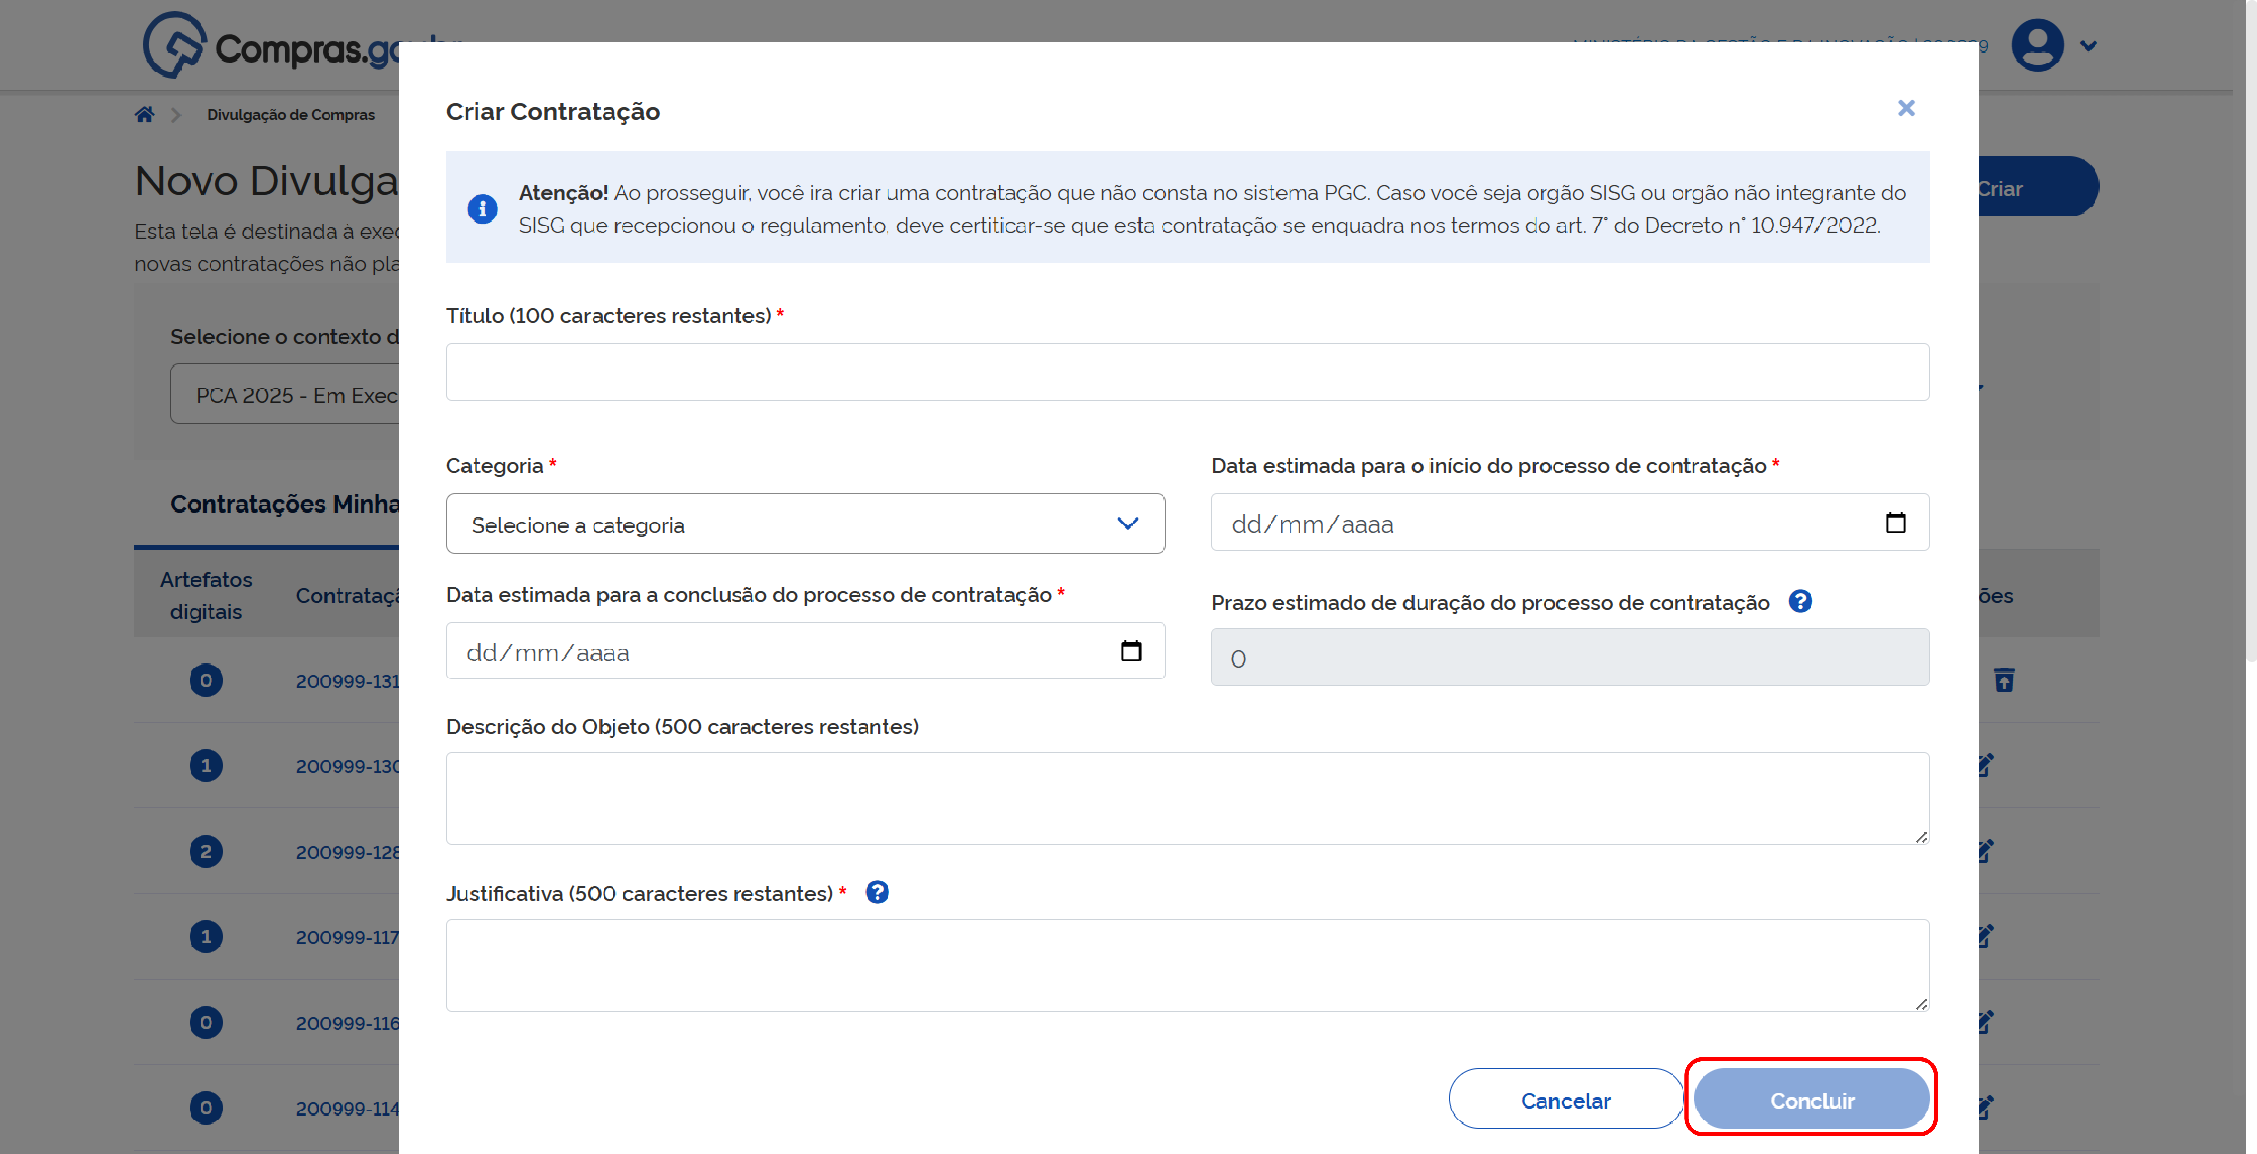Click the Descrição do Objeto textarea

(1187, 799)
